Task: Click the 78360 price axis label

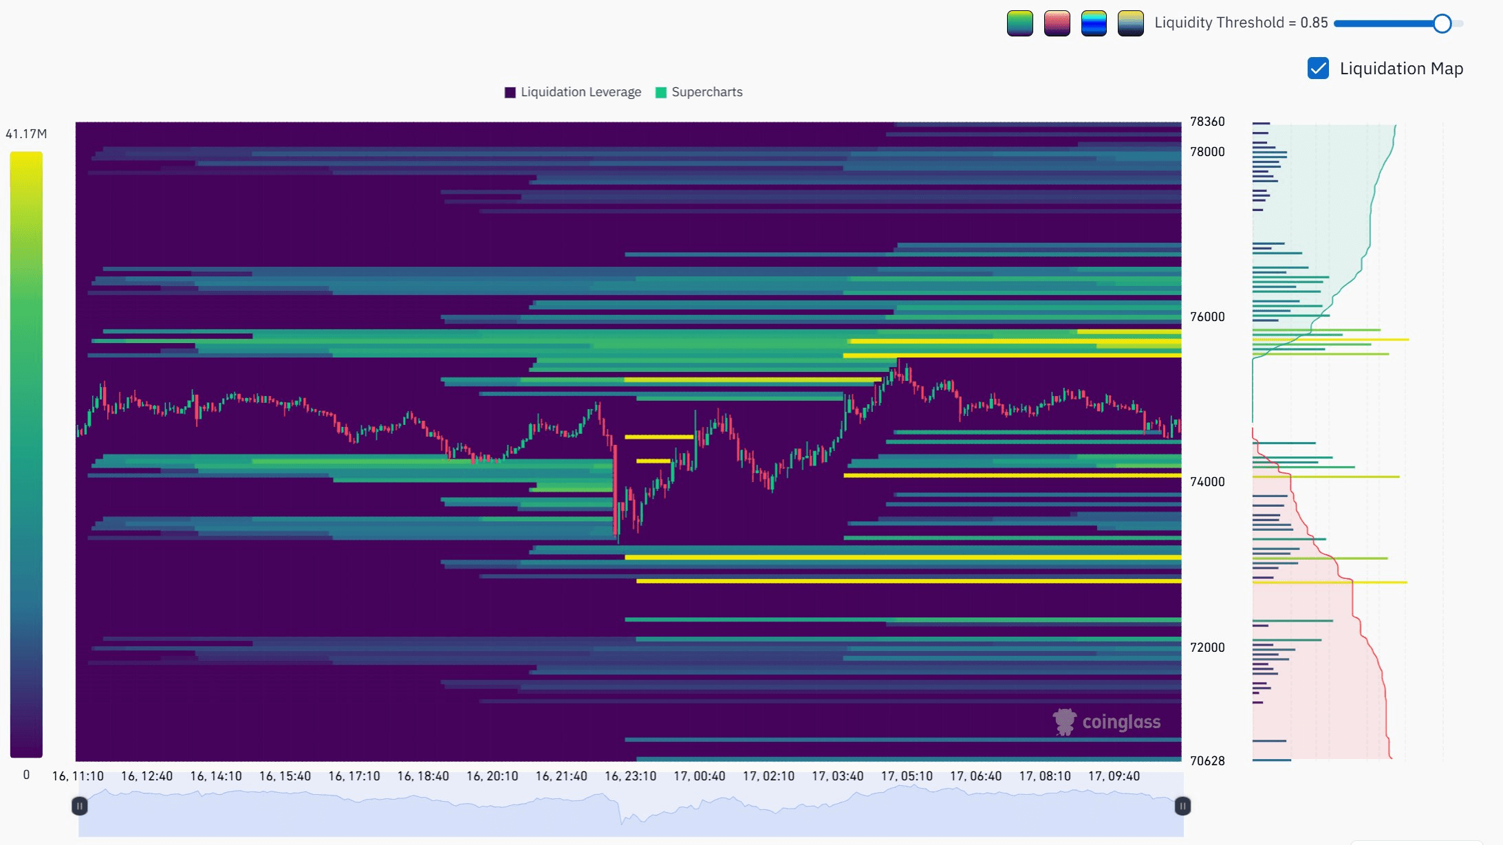Action: [1208, 121]
